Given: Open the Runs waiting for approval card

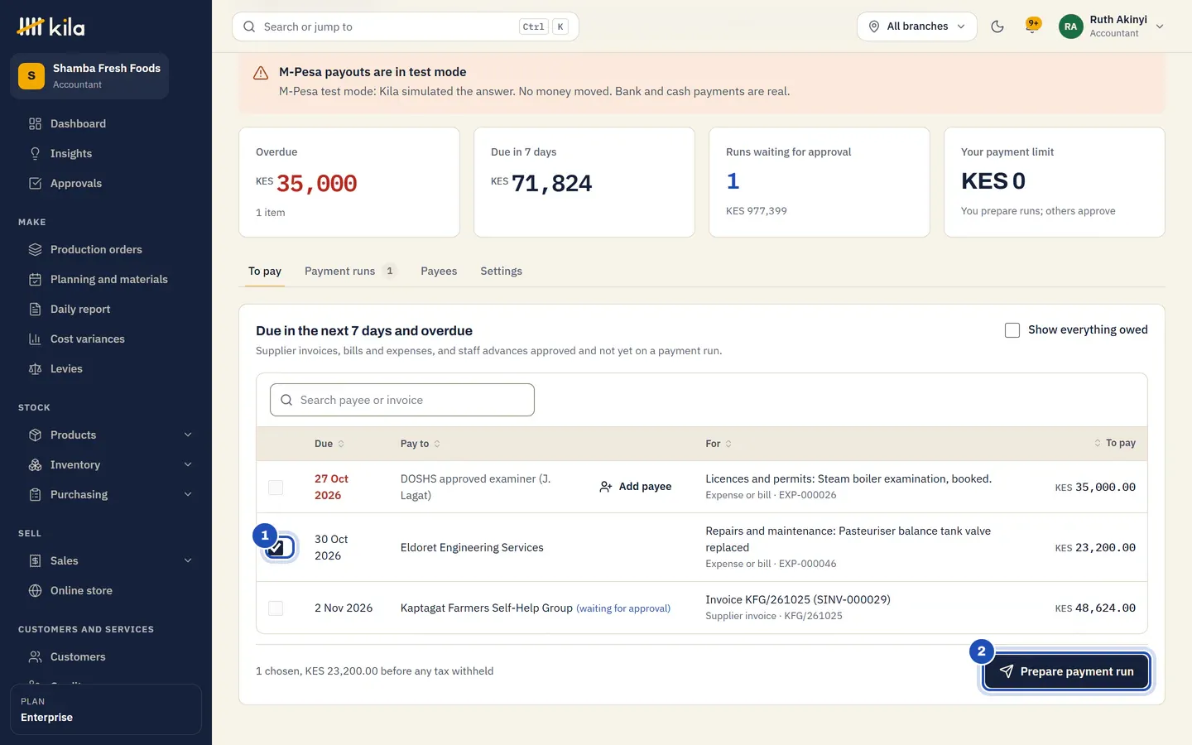Looking at the screenshot, I should click(x=819, y=182).
